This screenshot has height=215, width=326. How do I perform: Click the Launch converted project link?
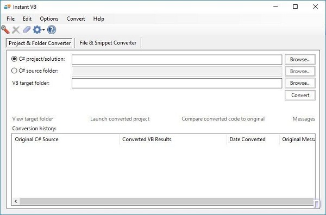tap(120, 119)
